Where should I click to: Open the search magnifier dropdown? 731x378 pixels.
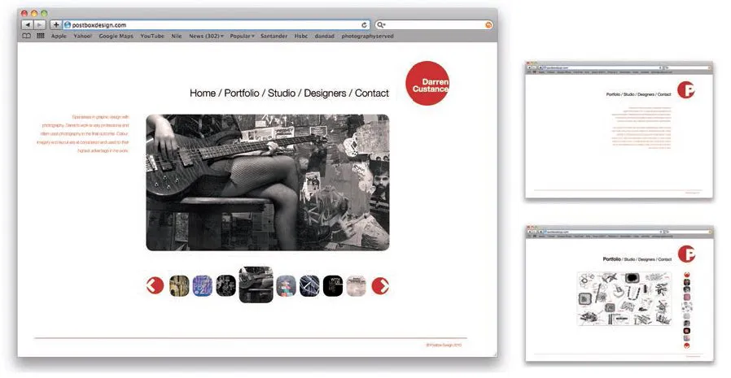[x=381, y=25]
